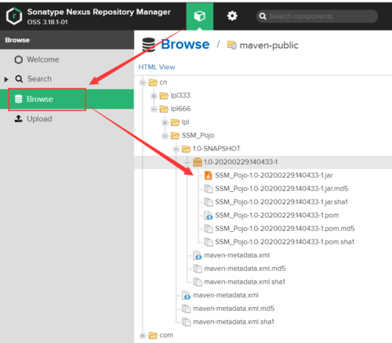This screenshot has width=392, height=343.
Task: Select SSM_Pojo-1.0-20200229.140433-1.jar.md5 row
Action: 281,189
